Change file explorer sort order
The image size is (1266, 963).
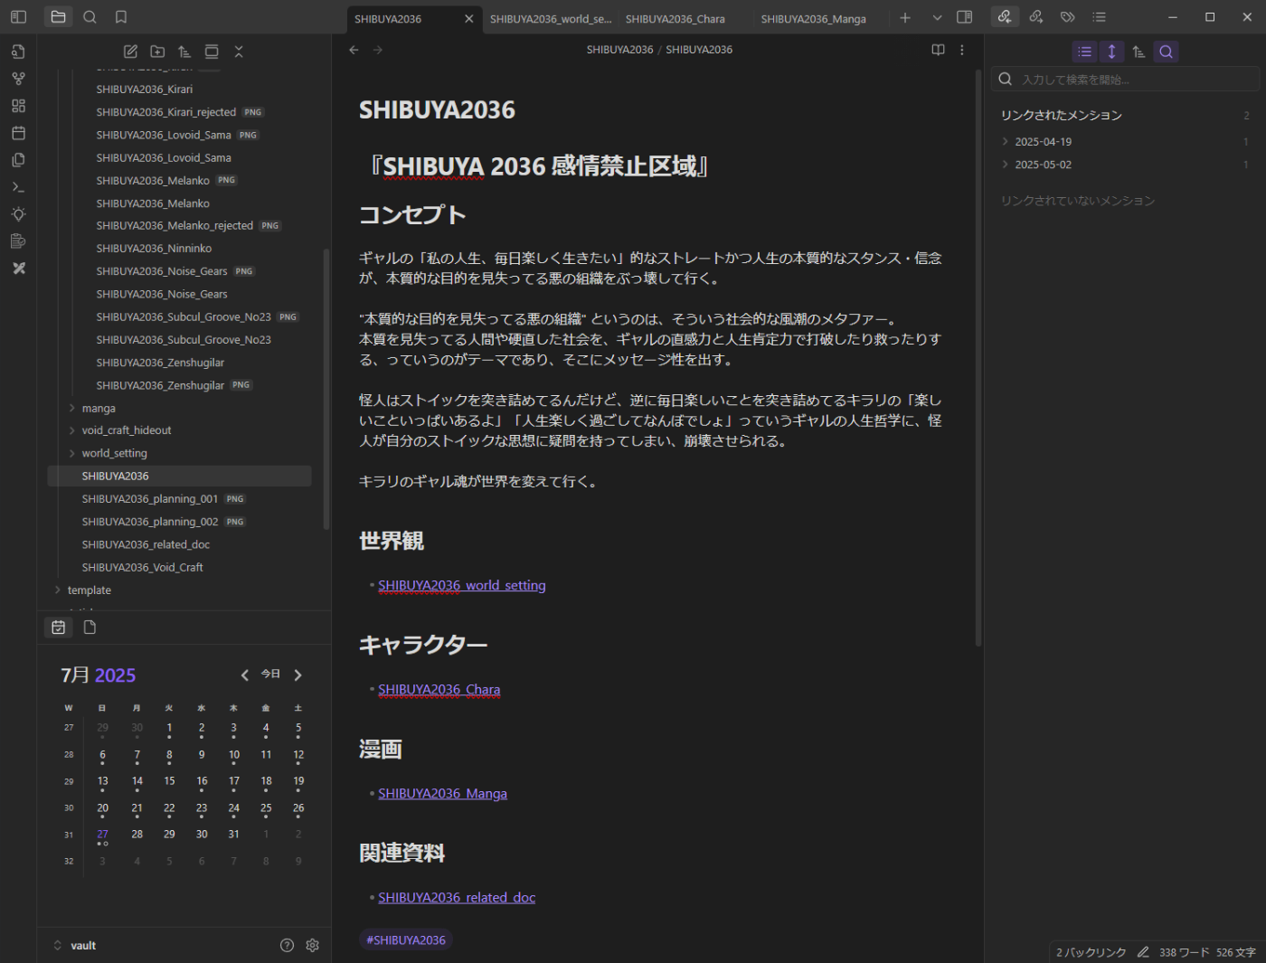(184, 52)
